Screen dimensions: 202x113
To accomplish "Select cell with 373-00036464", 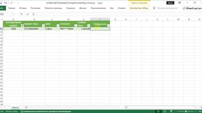I will [34, 29].
